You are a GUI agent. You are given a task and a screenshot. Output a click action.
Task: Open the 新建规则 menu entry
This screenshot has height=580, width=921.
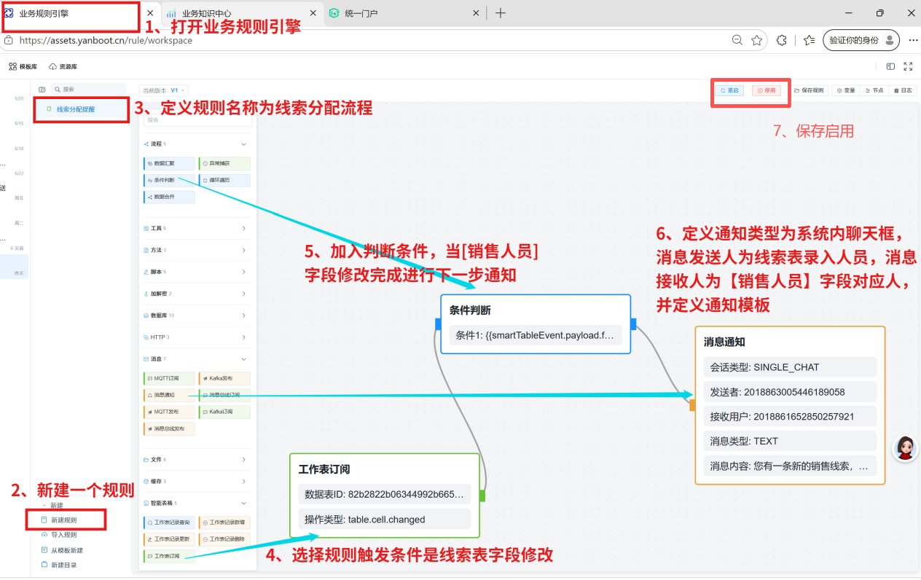click(x=64, y=520)
